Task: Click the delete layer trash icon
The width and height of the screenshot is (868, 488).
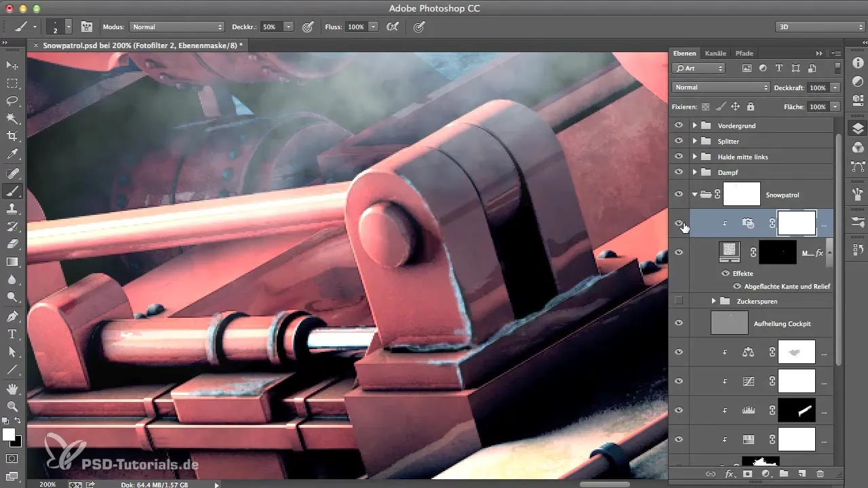Action: pyautogui.click(x=820, y=474)
